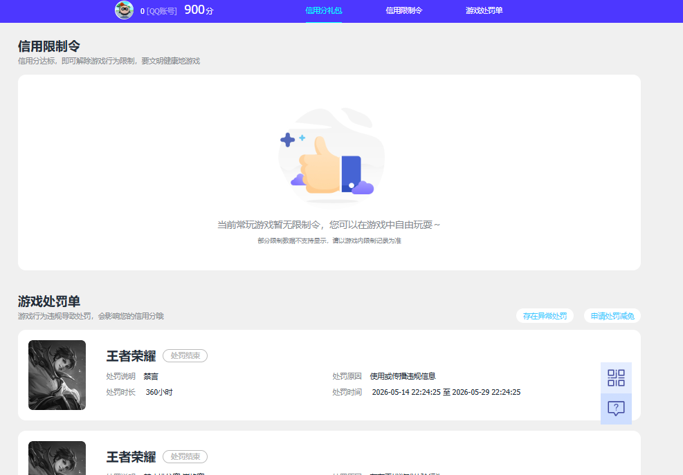Viewport: 683px width, 475px height.
Task: Open the QR code floating icon
Action: (616, 378)
